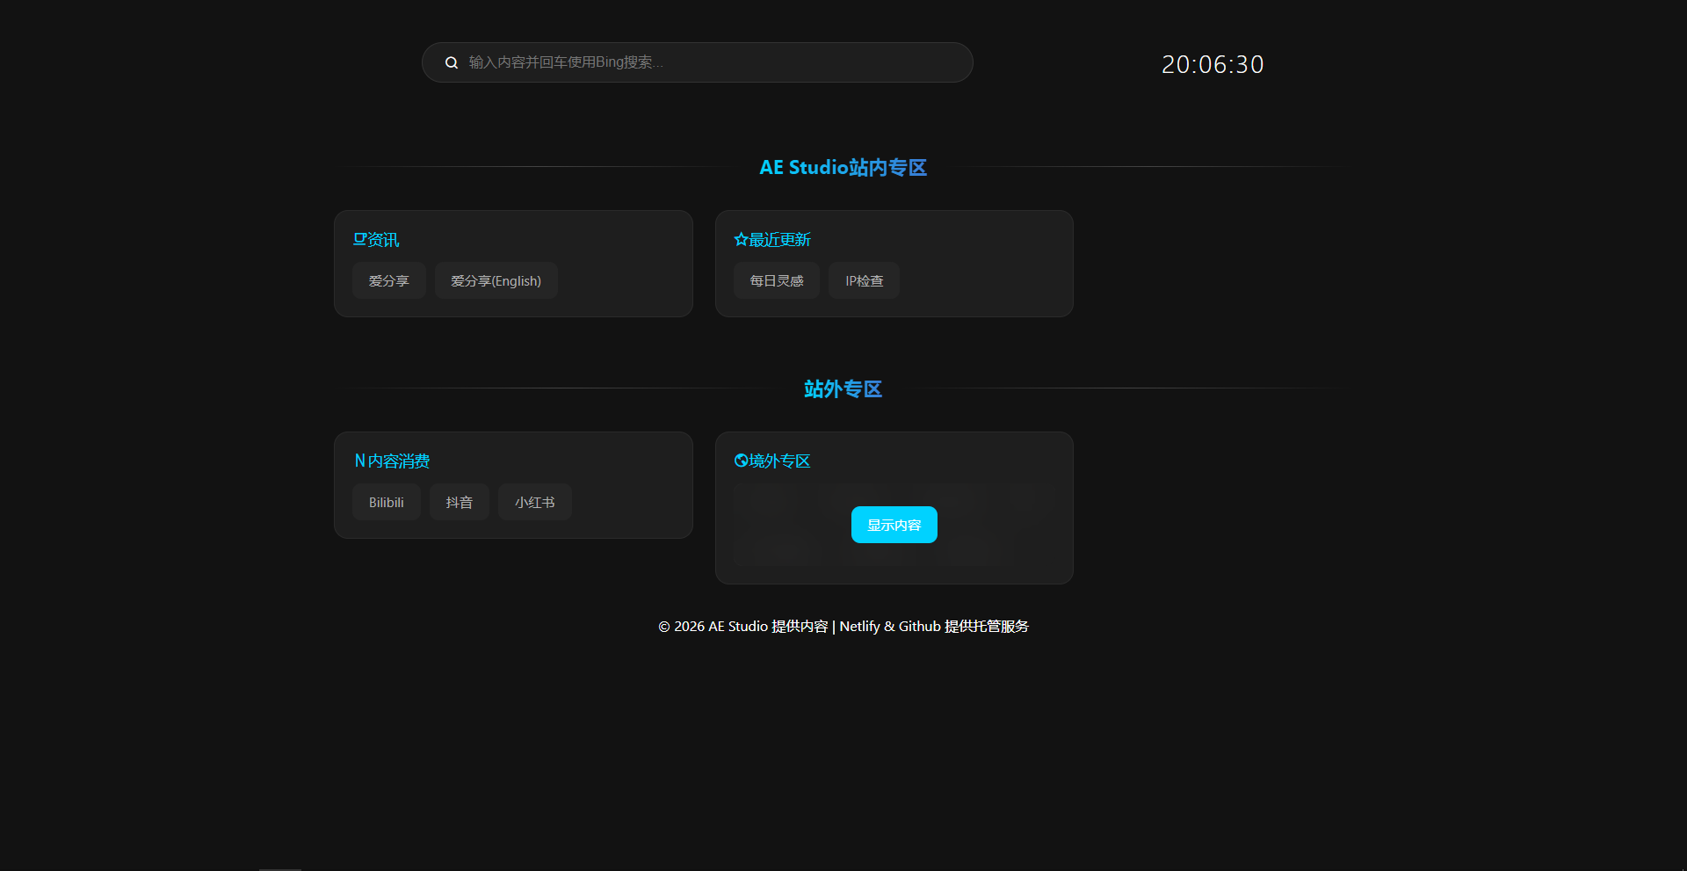Launch the IP检查 tool
Screen dimensions: 1687x871
pos(864,281)
